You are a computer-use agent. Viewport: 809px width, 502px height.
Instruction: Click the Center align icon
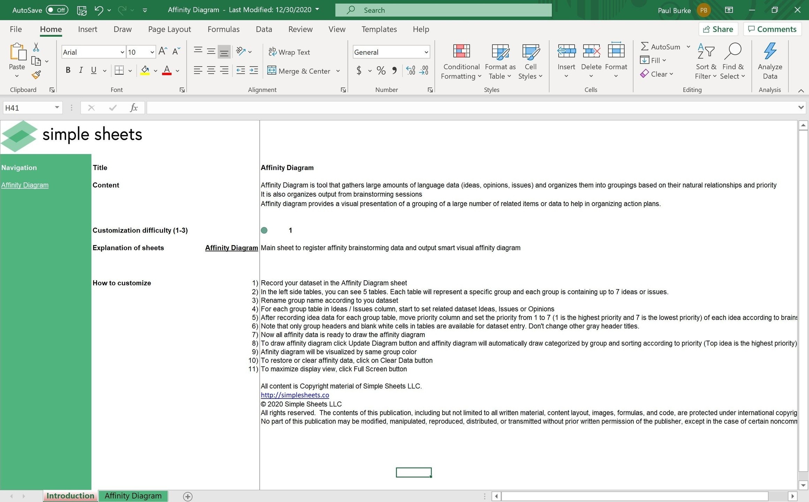tap(211, 71)
